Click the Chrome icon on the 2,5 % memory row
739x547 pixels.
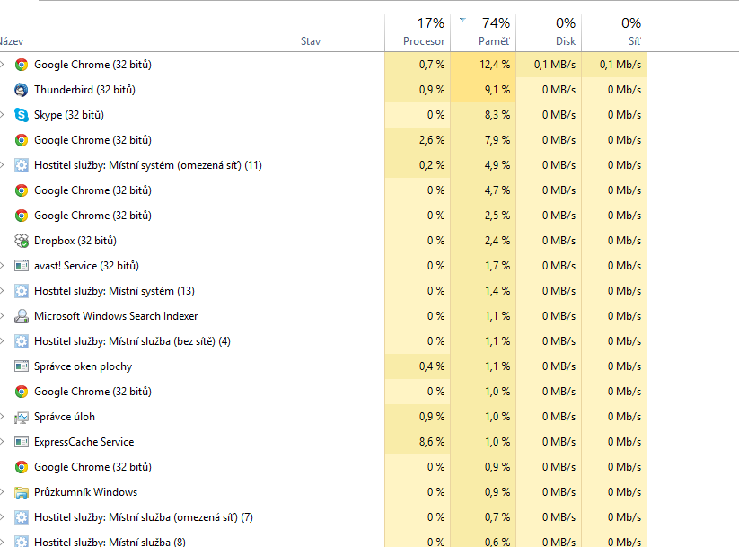[22, 216]
